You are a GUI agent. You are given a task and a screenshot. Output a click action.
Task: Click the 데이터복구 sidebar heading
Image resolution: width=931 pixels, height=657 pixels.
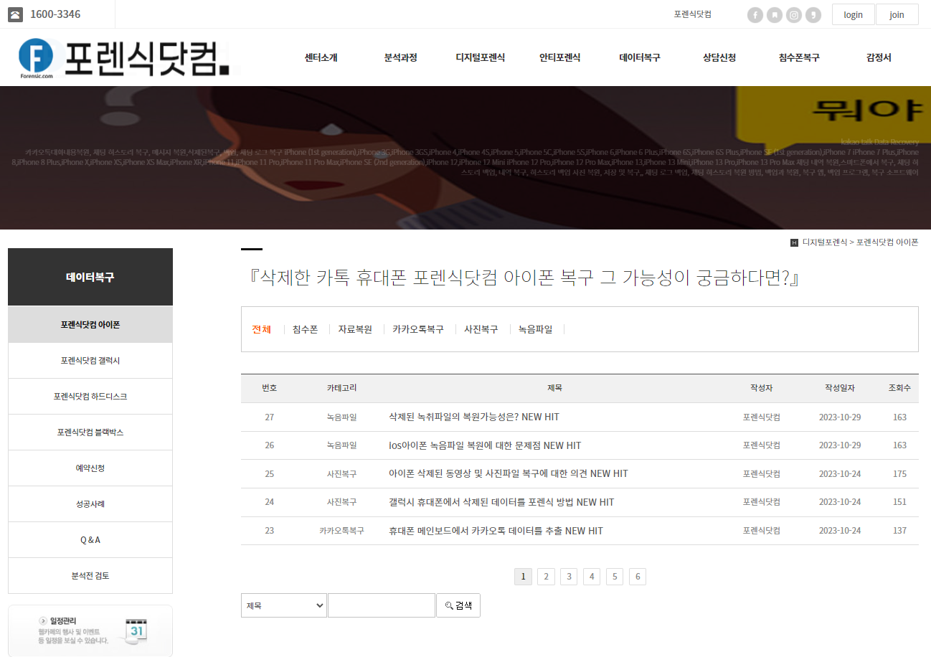tap(90, 277)
